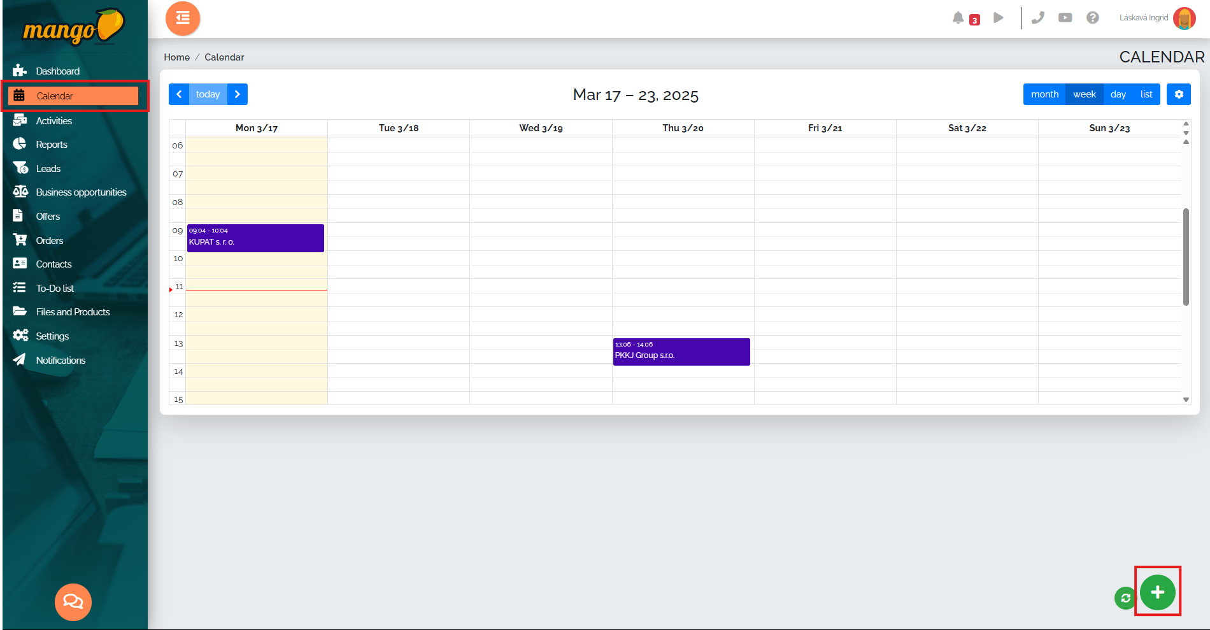This screenshot has width=1210, height=630.
Task: Open Contacts menu item
Action: 53,264
